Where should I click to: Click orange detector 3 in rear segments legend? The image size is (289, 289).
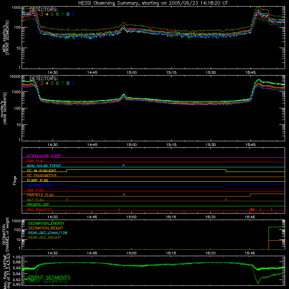(42, 83)
